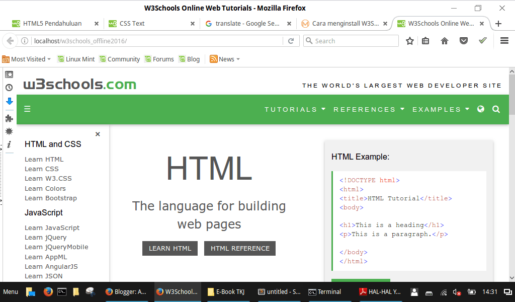515x302 pixels.
Task: Switch to Blogger window in taskbar
Action: 126,292
